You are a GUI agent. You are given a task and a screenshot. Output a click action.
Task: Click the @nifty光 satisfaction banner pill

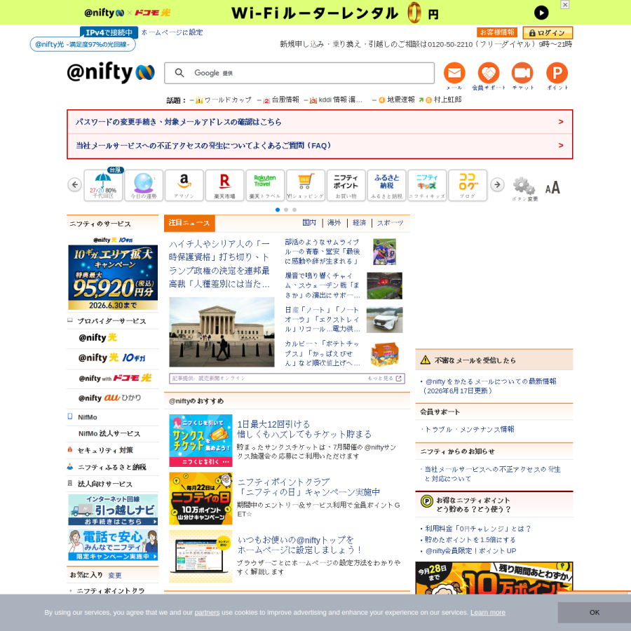(83, 44)
